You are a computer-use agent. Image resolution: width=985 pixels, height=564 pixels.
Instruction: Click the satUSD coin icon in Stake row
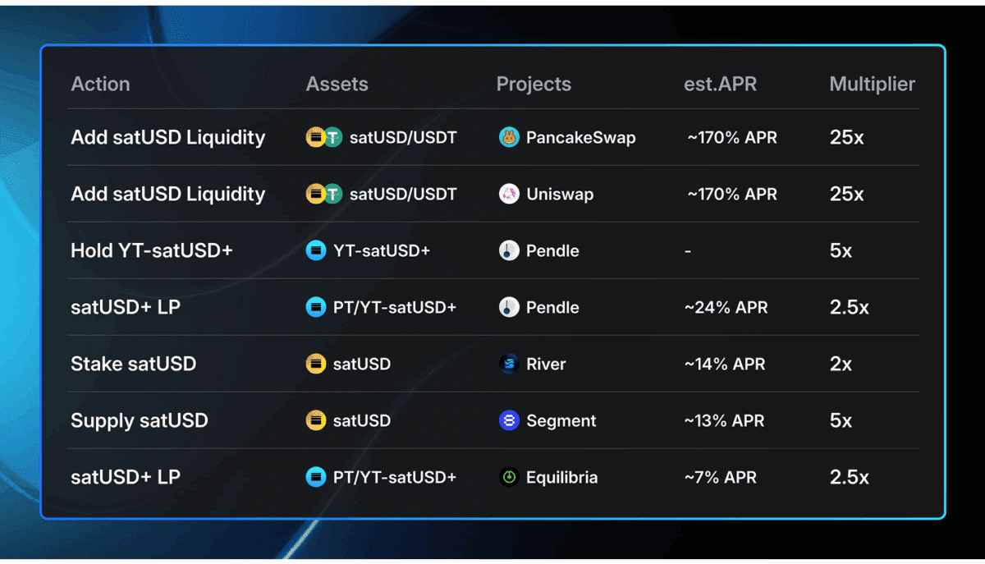click(316, 364)
